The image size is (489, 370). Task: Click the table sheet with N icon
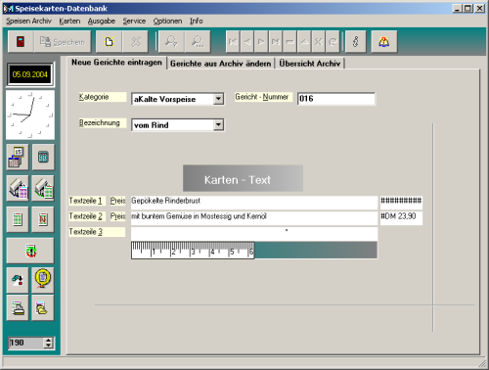coord(43,219)
